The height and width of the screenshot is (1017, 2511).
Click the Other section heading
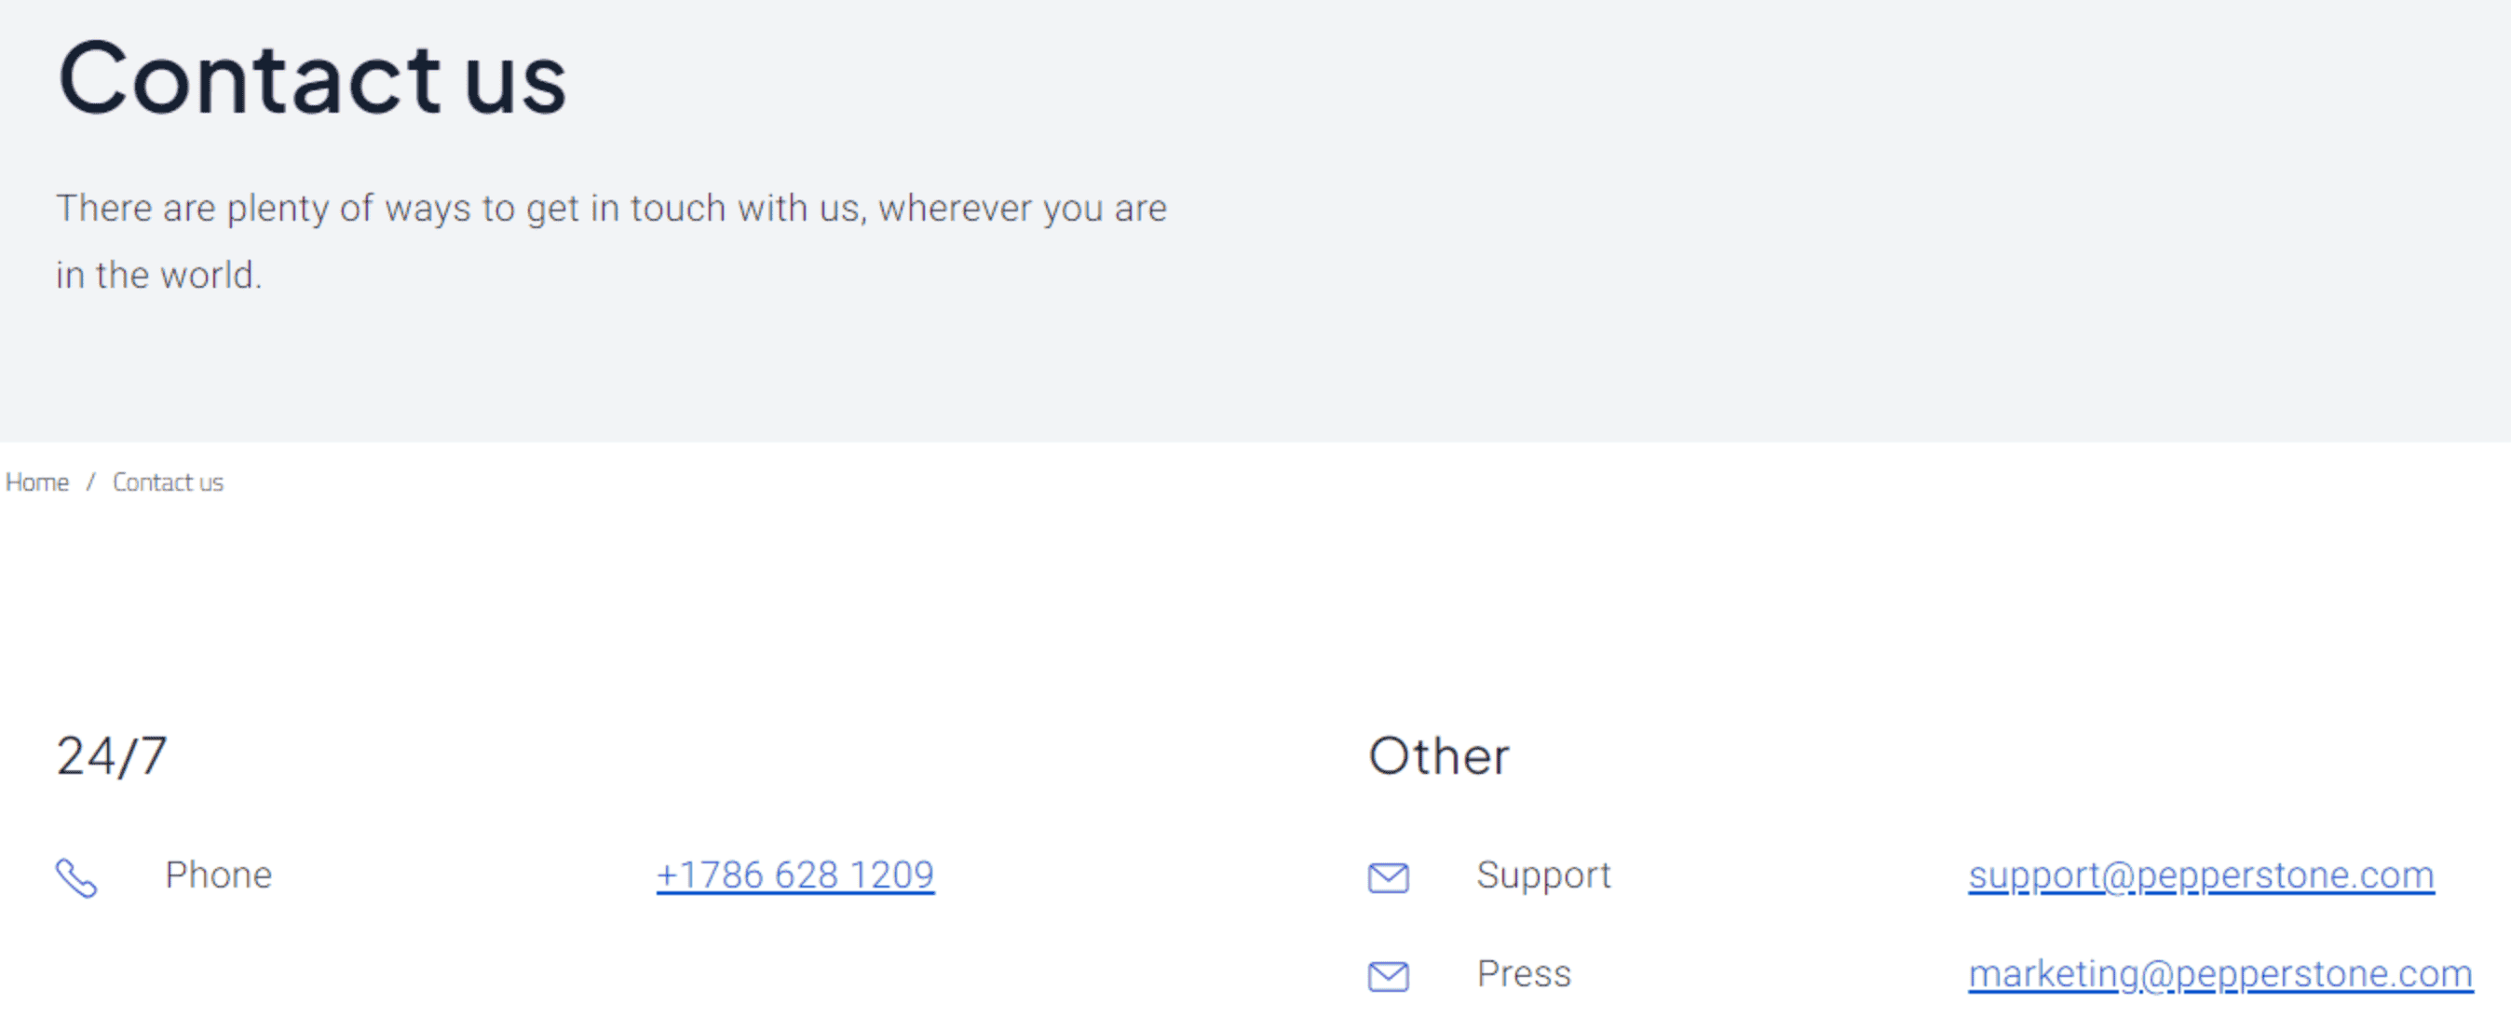pos(1439,755)
